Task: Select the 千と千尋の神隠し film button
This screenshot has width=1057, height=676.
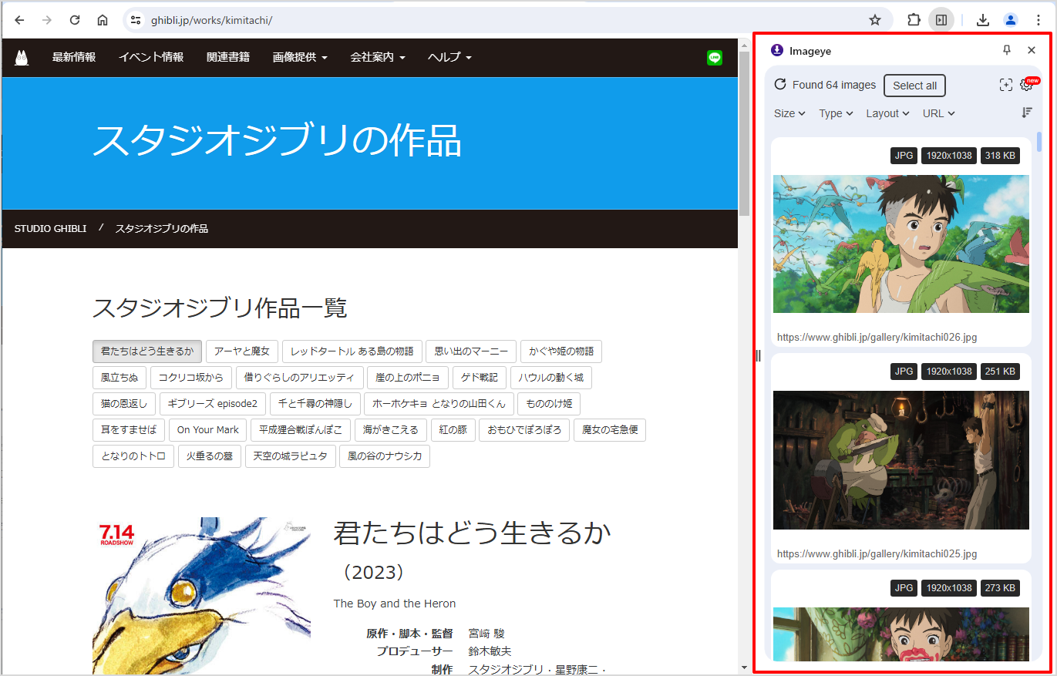Action: [316, 404]
